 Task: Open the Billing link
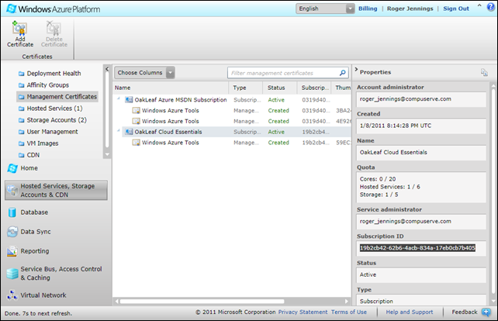point(368,9)
